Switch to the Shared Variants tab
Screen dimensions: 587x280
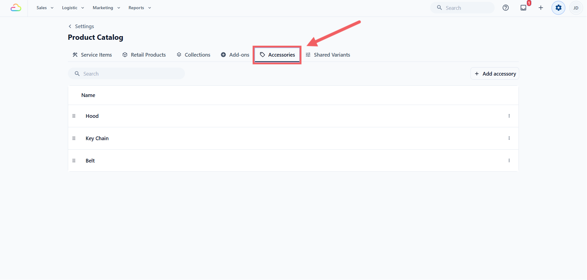tap(328, 55)
